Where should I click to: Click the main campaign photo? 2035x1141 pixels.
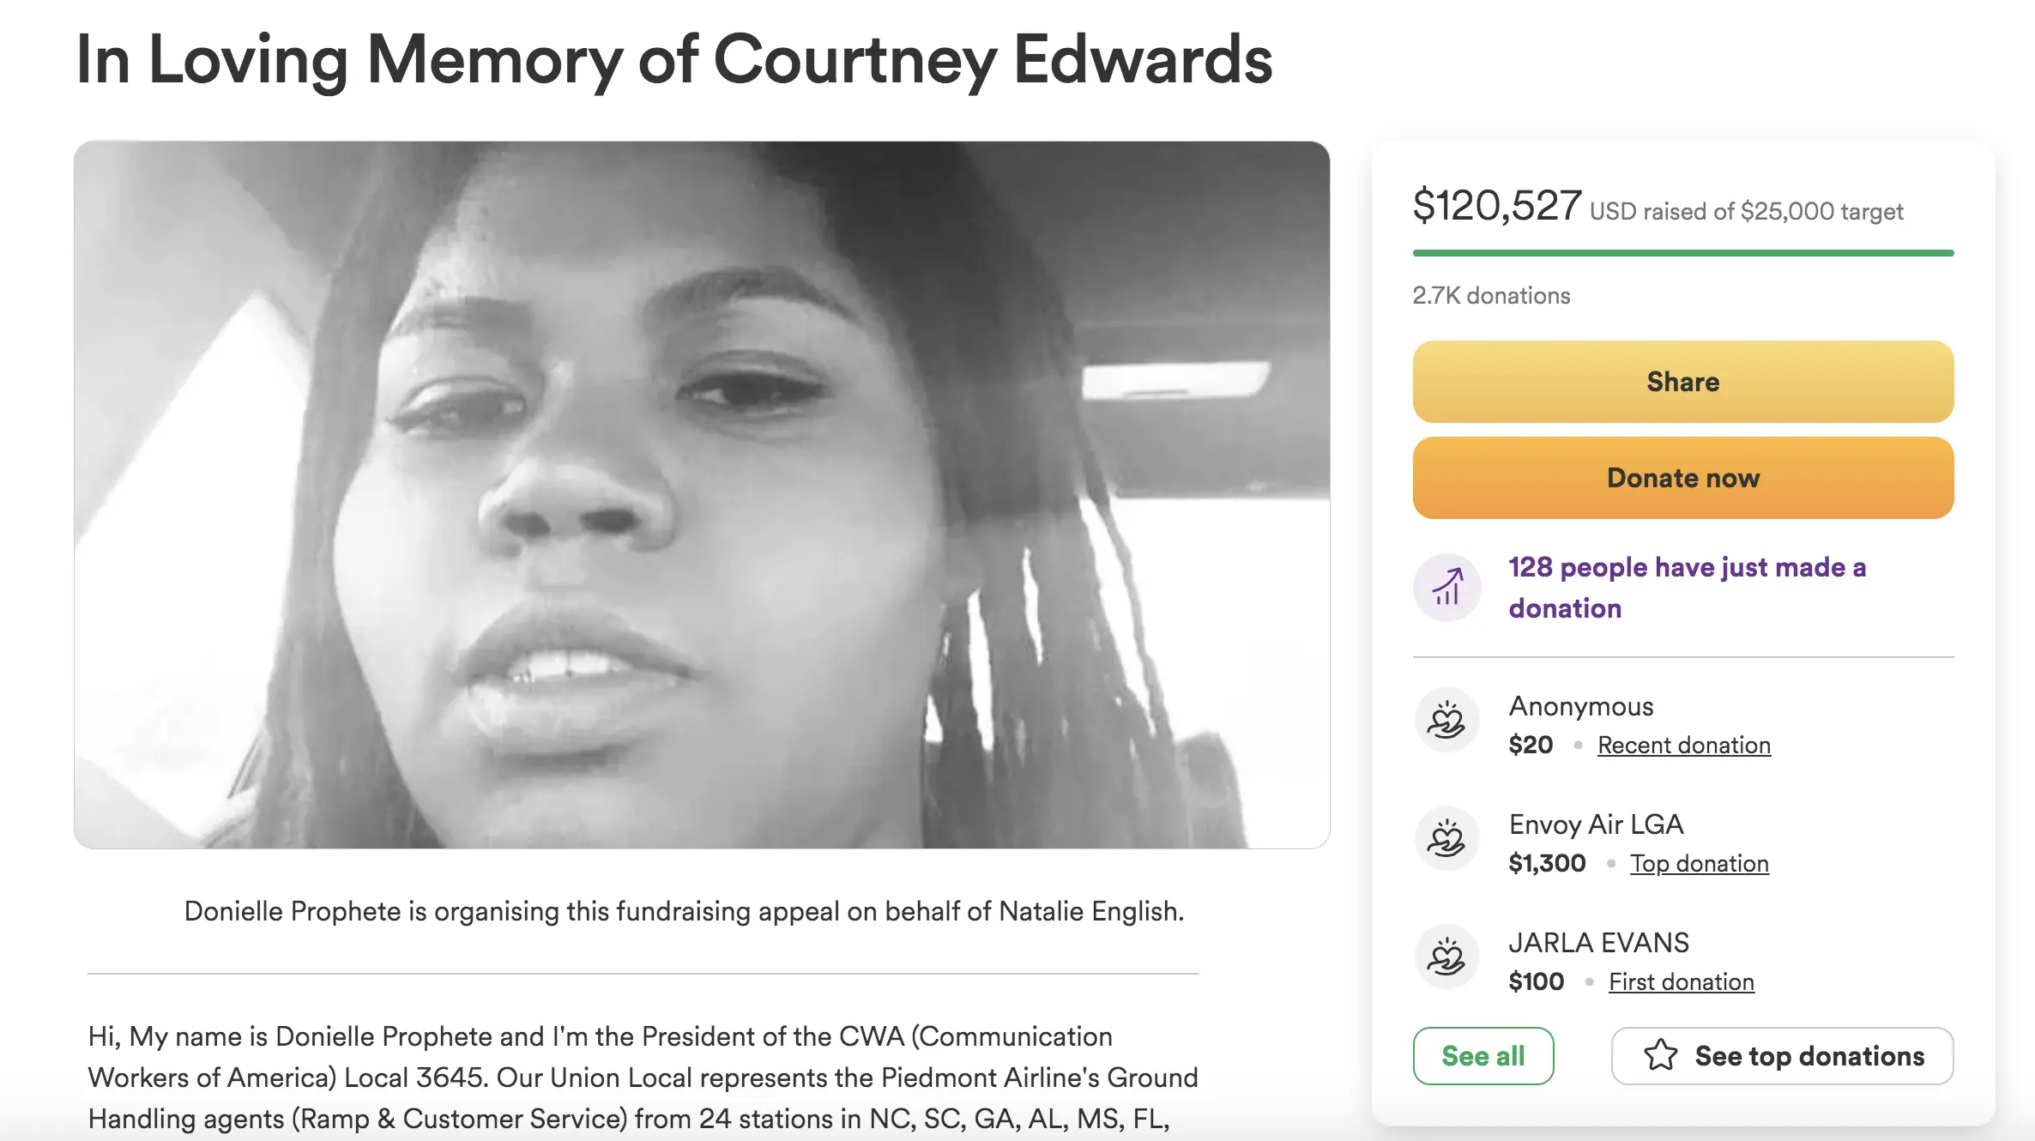point(701,494)
